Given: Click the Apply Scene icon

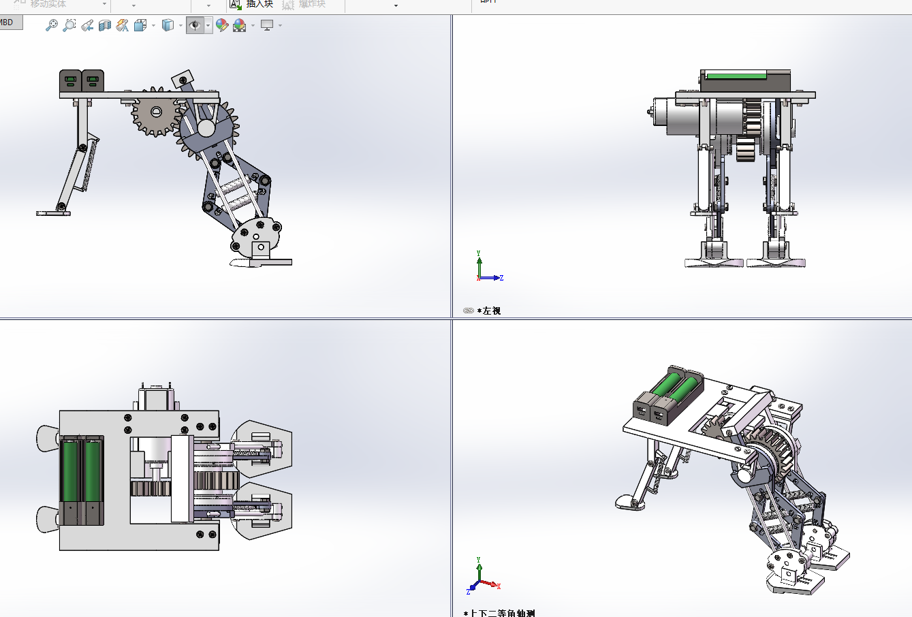Looking at the screenshot, I should pyautogui.click(x=239, y=25).
